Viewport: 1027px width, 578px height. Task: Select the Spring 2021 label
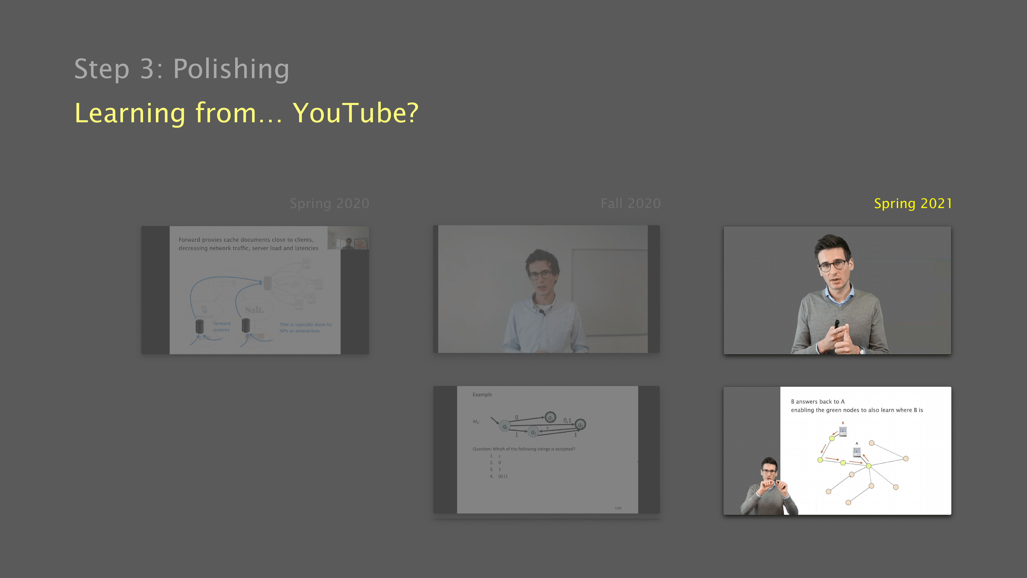tap(912, 203)
